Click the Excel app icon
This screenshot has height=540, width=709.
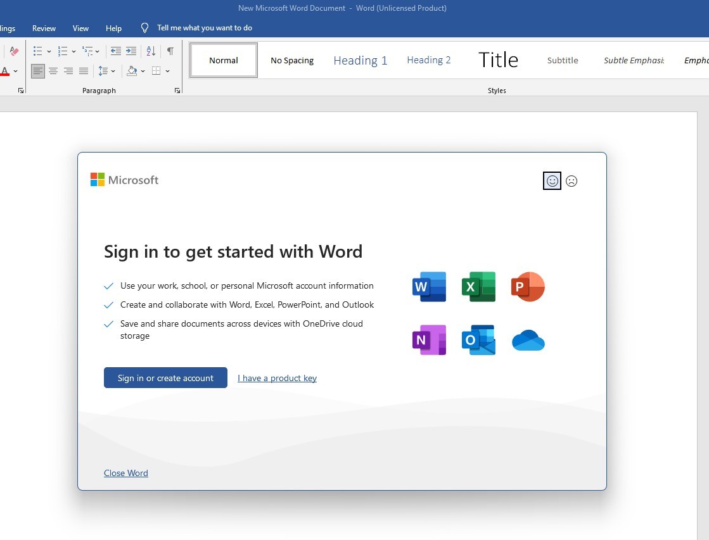click(x=478, y=287)
